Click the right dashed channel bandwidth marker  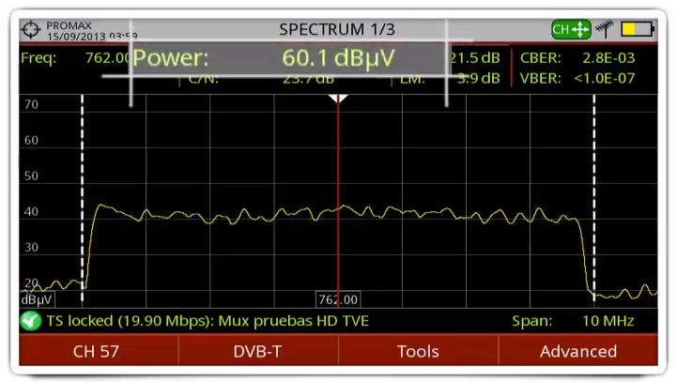tap(594, 199)
